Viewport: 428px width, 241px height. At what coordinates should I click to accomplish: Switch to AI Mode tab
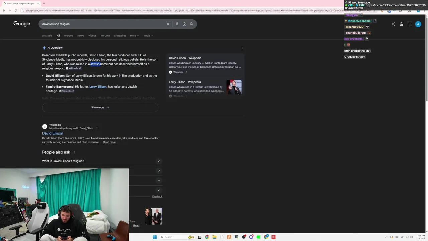point(47,36)
